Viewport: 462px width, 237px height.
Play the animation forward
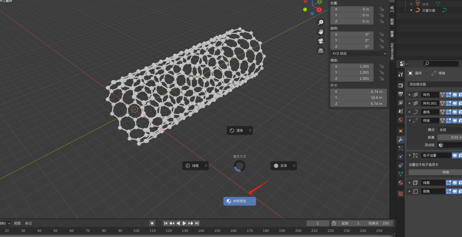184,223
